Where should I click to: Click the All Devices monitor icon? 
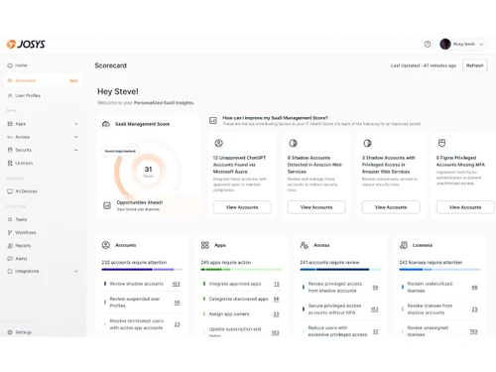(x=10, y=191)
